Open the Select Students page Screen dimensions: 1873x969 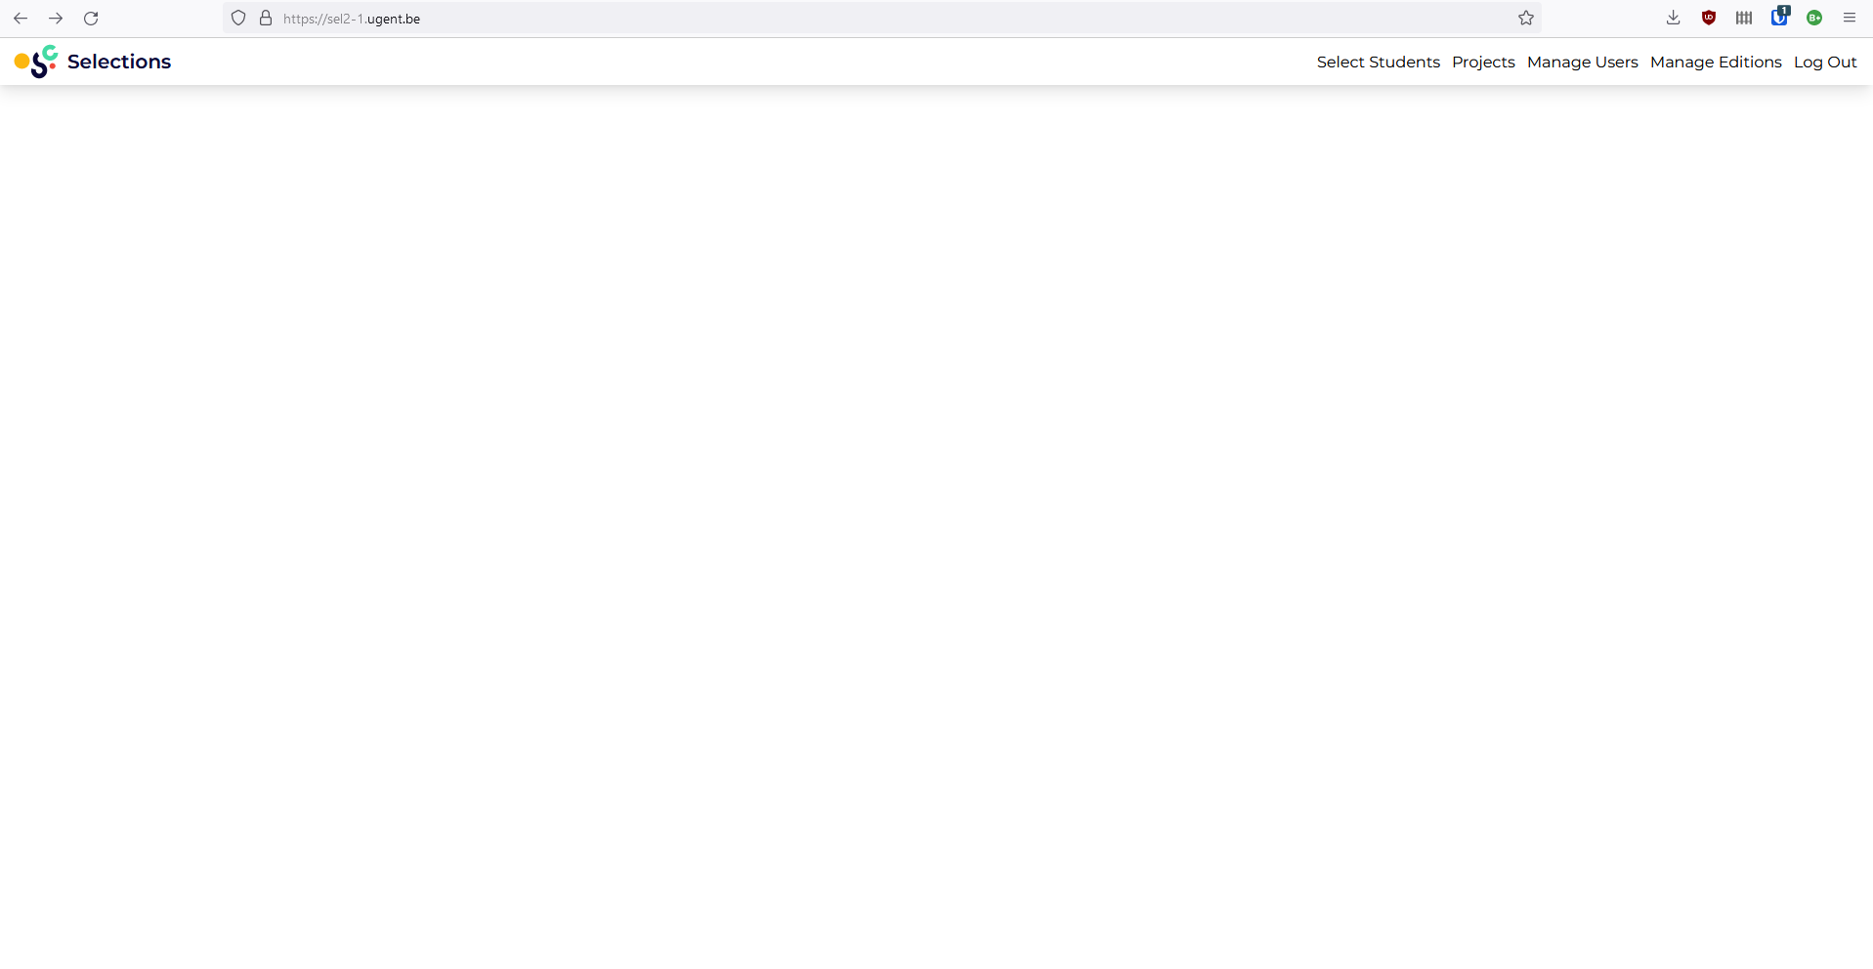[1378, 63]
